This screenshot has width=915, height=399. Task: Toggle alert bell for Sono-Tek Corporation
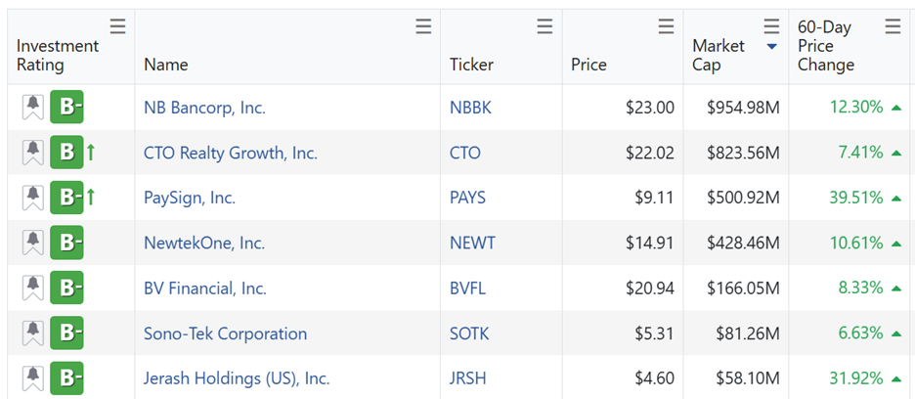33,332
